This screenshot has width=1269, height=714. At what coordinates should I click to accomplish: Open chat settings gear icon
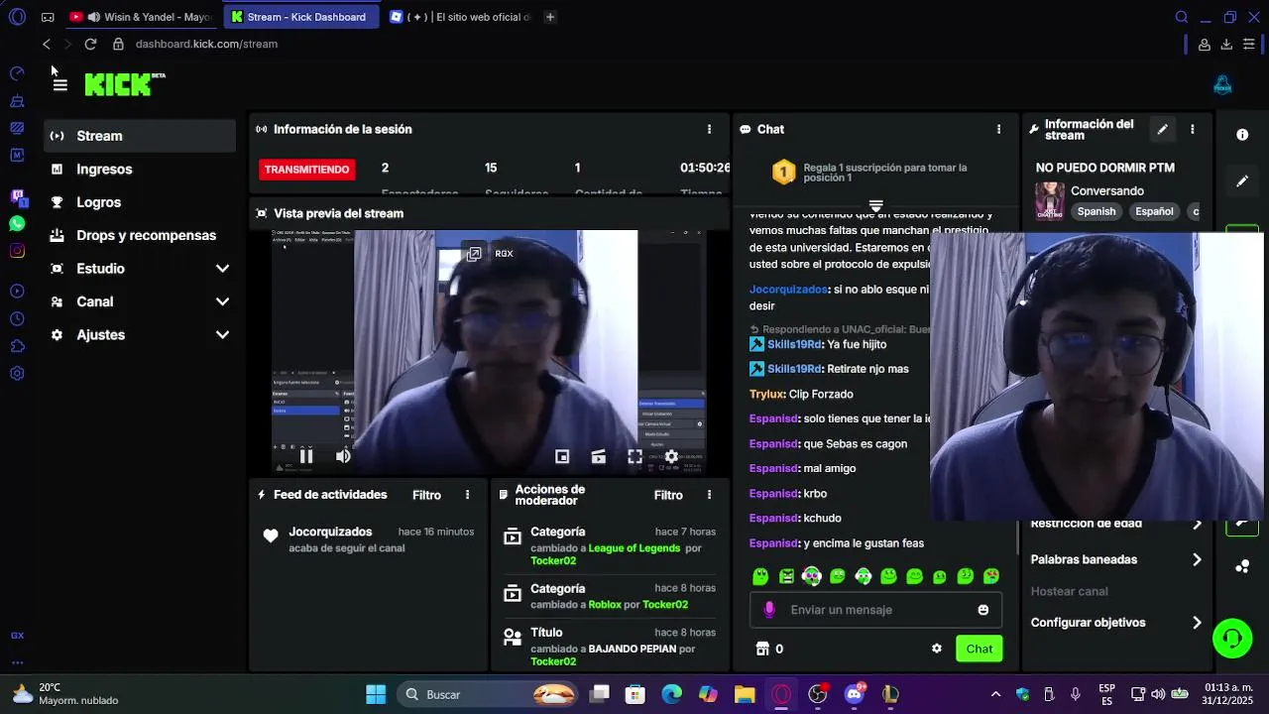pyautogui.click(x=936, y=649)
